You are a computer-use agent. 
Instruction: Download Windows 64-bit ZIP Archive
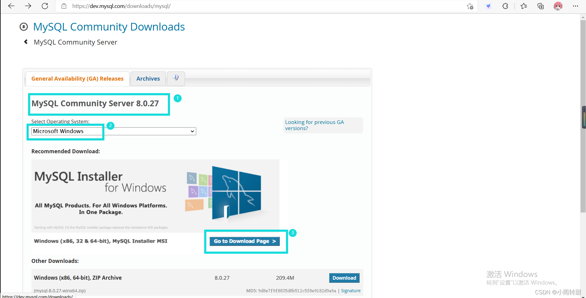point(344,278)
